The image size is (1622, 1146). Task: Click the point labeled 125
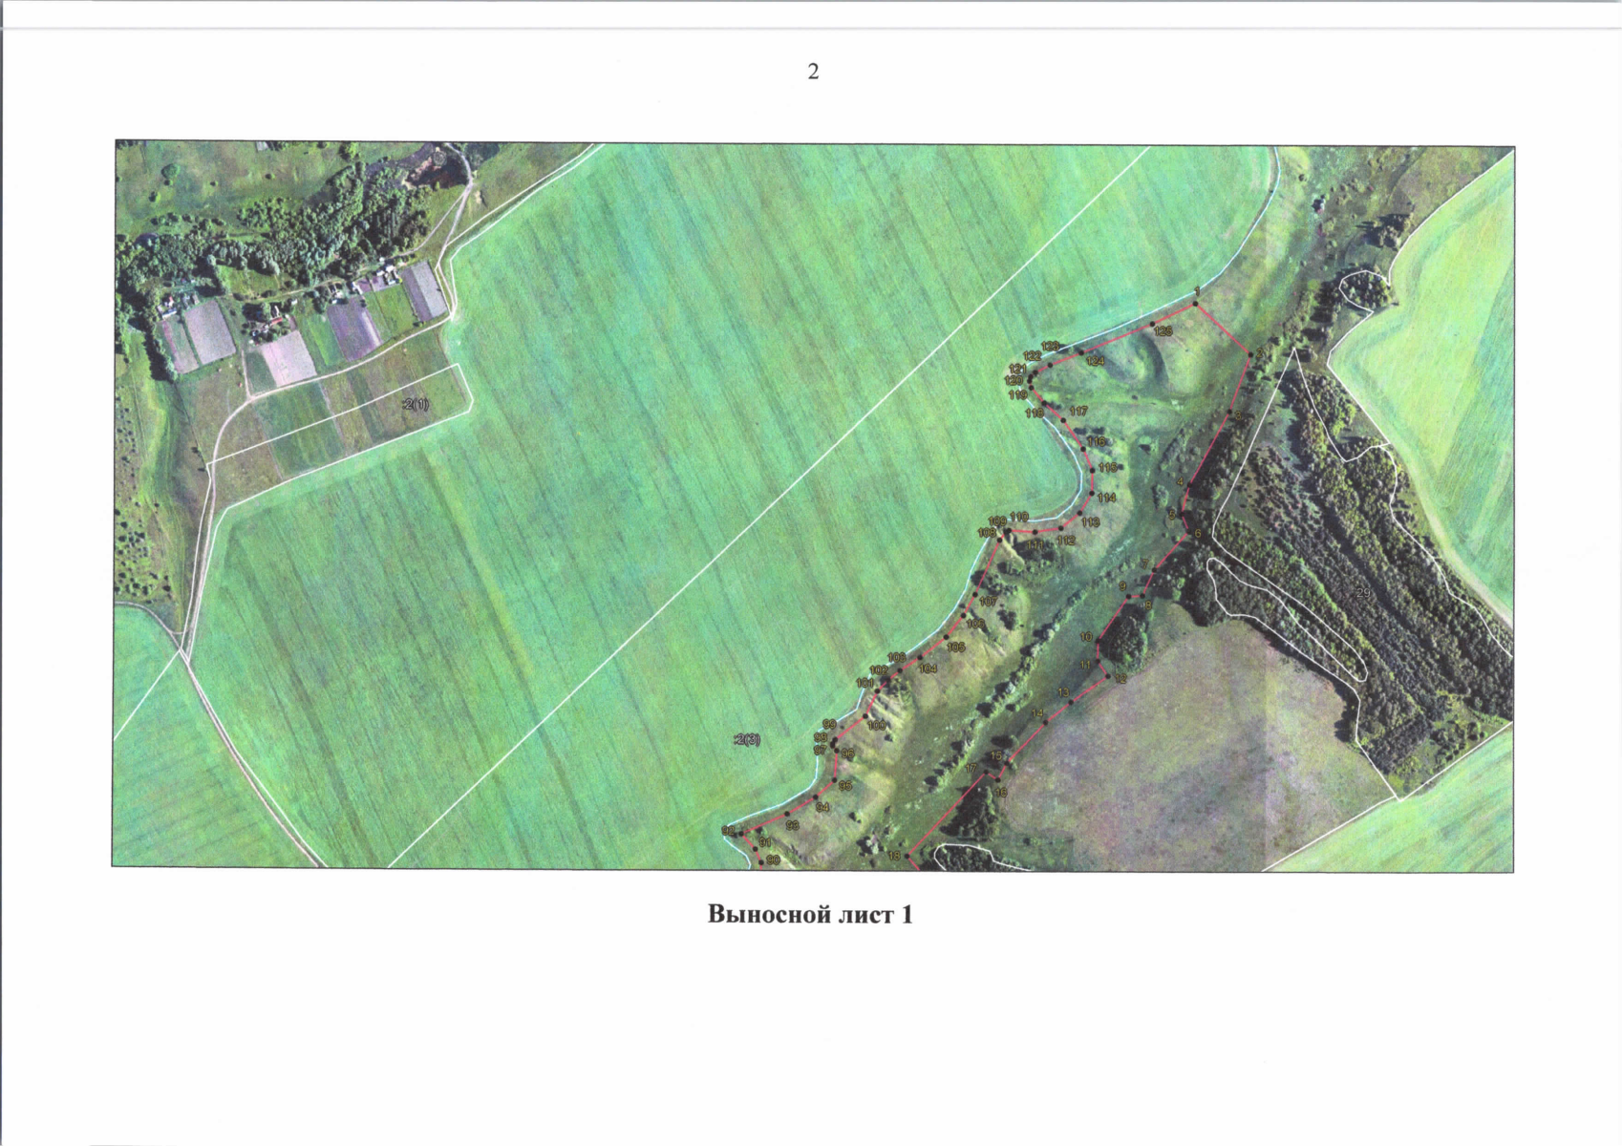point(1153,323)
